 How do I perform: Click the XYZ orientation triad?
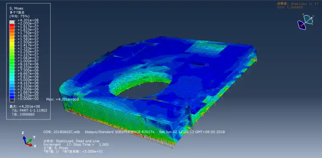tap(29, 139)
